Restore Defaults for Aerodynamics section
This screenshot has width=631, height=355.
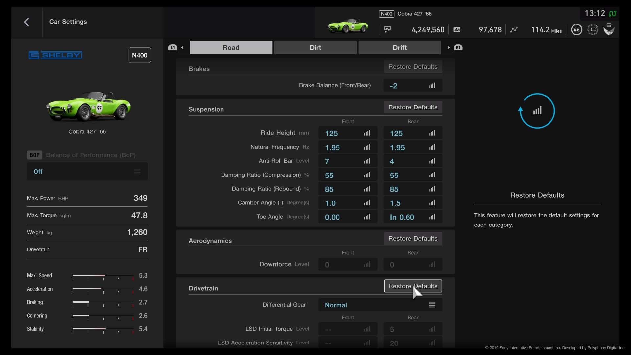click(413, 239)
